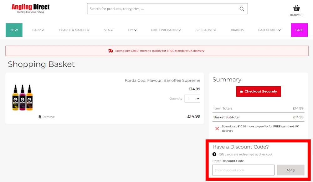Open the Quantity dropdown

[x=192, y=99]
